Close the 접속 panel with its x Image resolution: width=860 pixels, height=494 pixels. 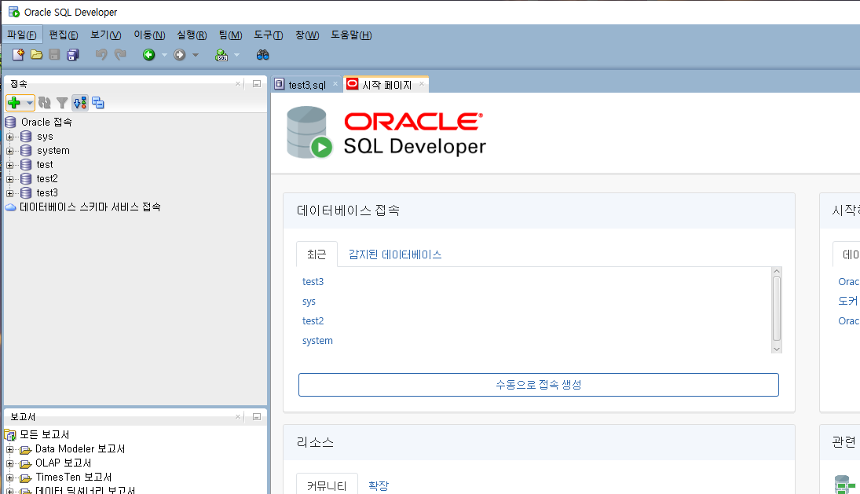click(x=237, y=84)
